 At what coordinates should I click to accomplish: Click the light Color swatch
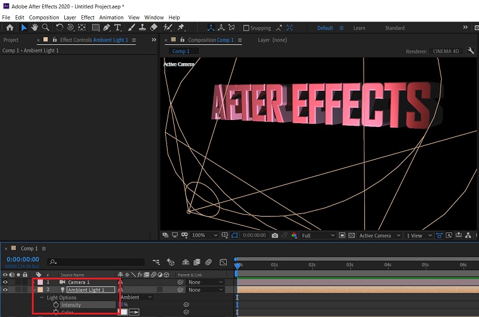(124, 312)
